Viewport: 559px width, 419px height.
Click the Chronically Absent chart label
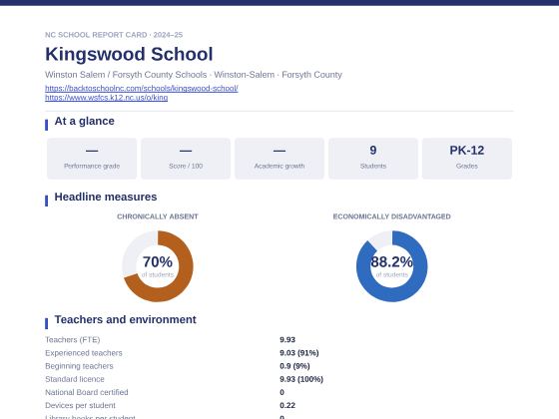158,216
